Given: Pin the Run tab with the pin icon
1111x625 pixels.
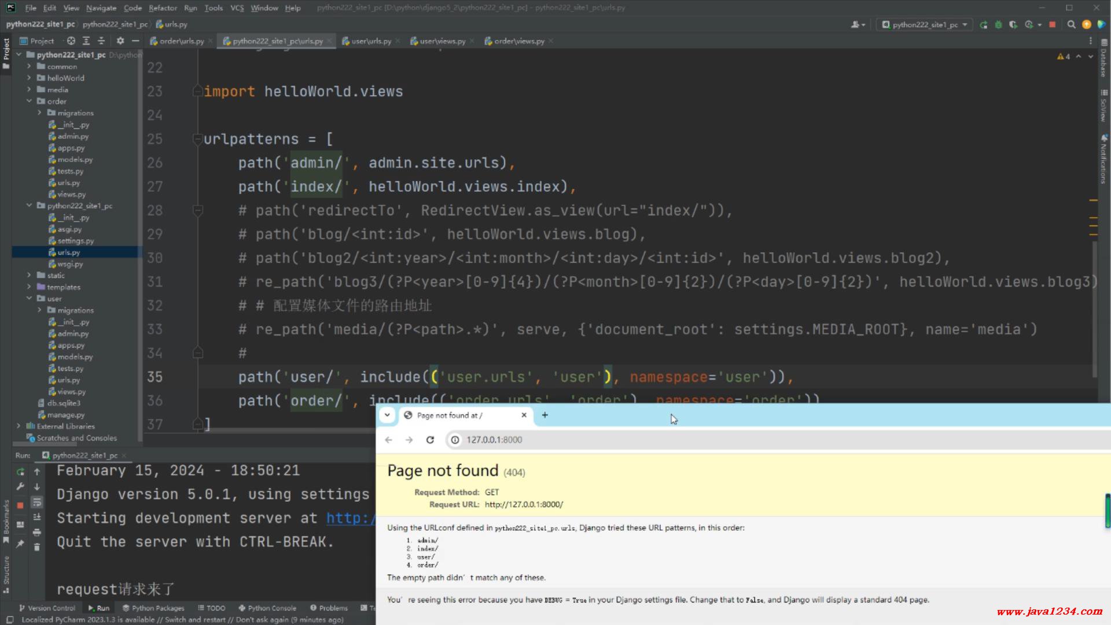Looking at the screenshot, I should click(x=20, y=543).
